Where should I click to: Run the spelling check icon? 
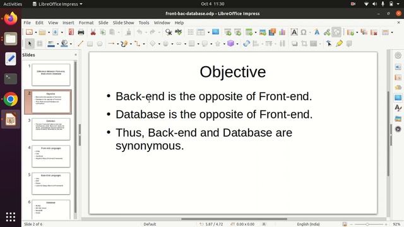pyautogui.click(x=178, y=32)
